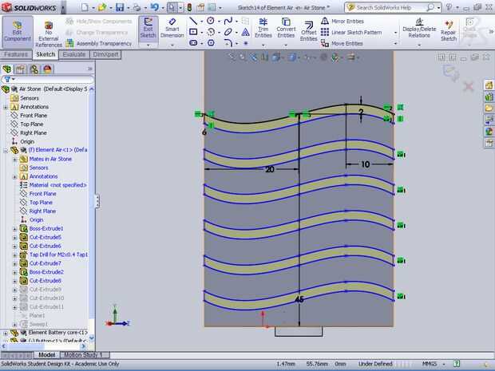Click Move Entities tool
Viewport: 495px width, 371px height.
[342, 43]
